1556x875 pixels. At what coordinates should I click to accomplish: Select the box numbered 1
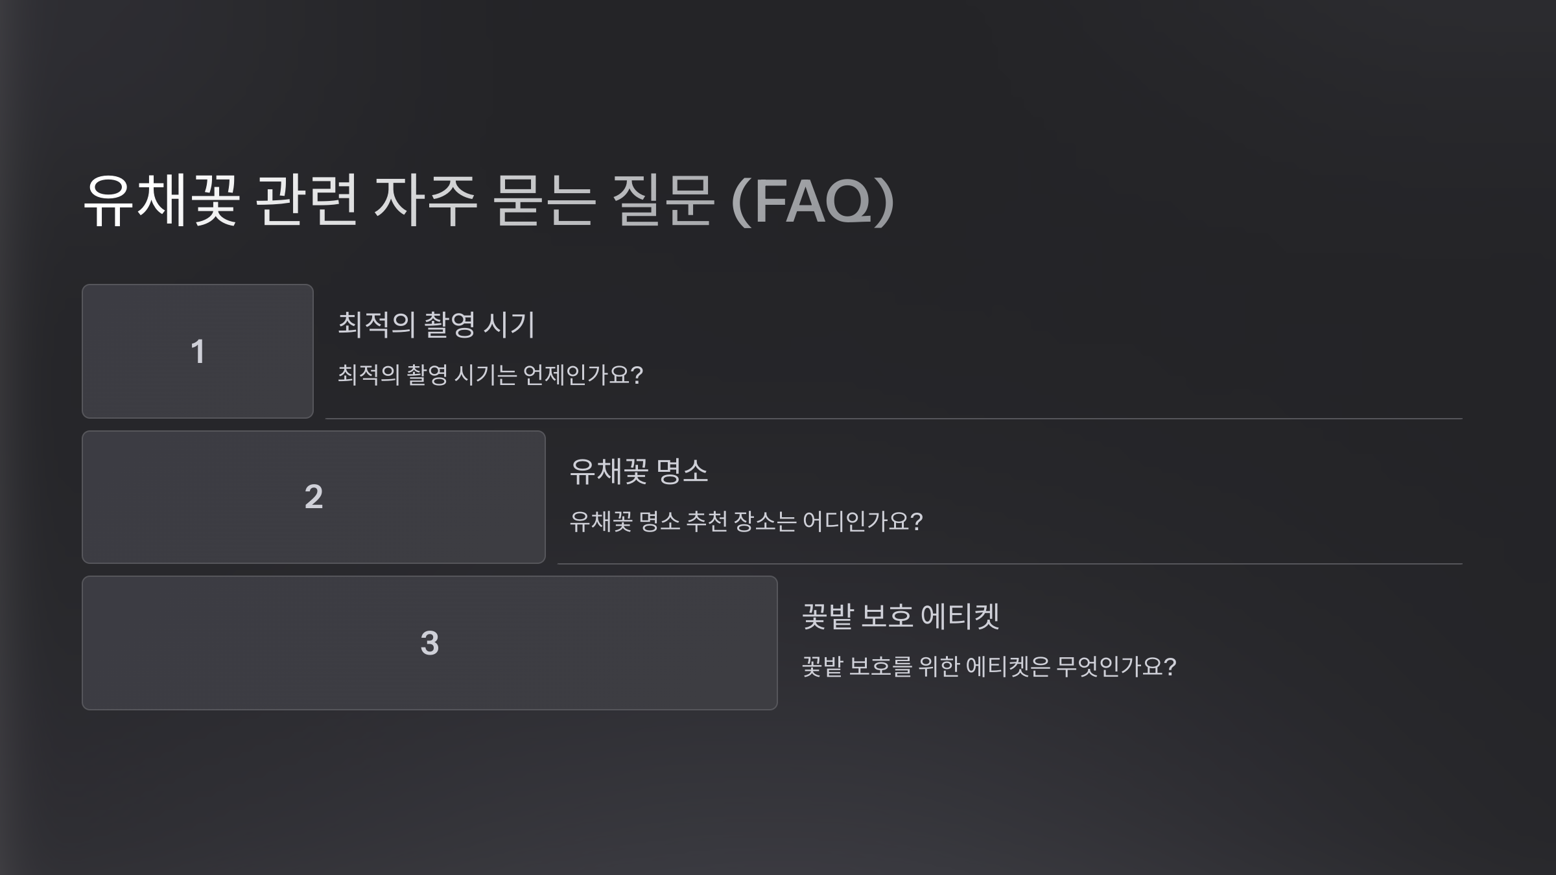pos(198,351)
